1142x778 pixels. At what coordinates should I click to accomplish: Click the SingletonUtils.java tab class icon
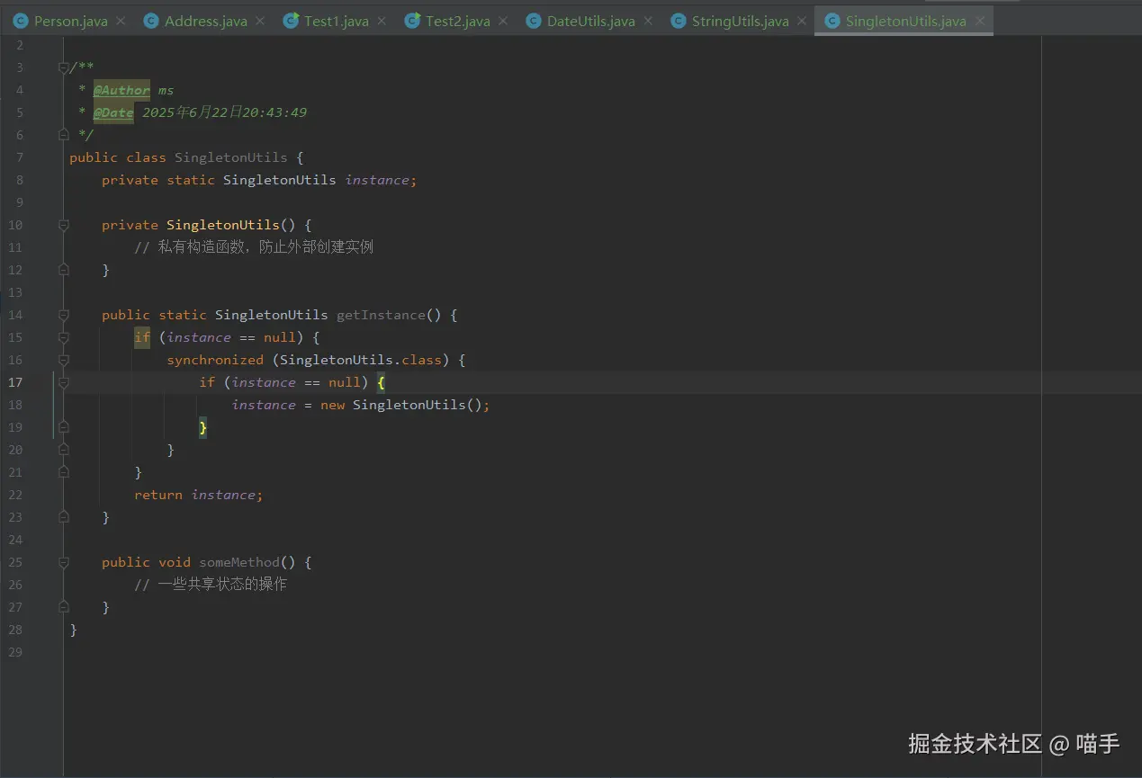point(832,21)
